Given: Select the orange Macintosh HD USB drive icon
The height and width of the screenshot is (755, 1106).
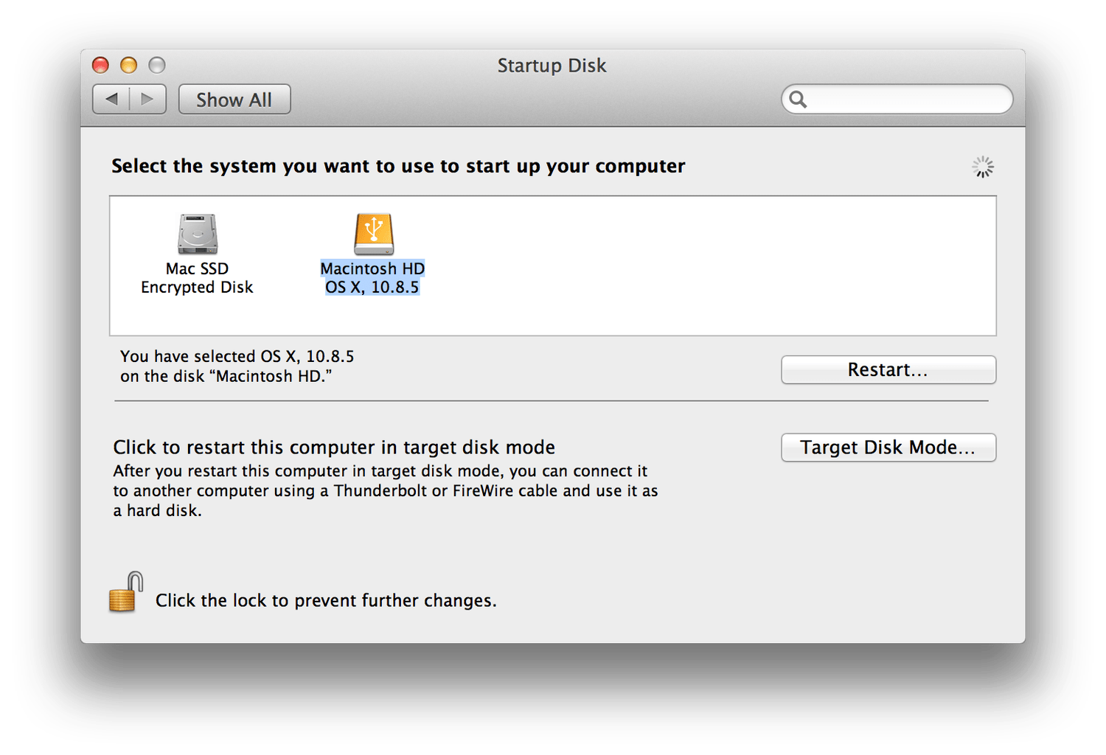Looking at the screenshot, I should (374, 234).
